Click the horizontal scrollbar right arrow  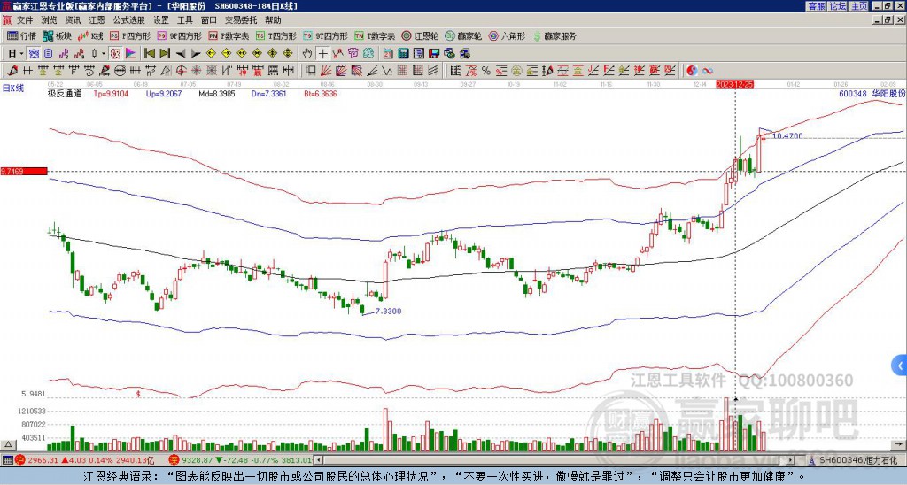791,460
